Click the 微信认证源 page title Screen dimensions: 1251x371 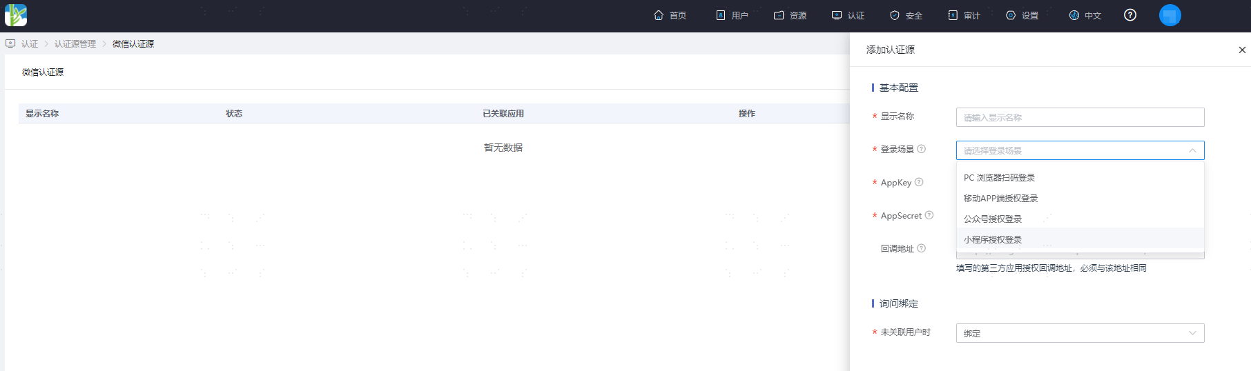click(x=43, y=72)
